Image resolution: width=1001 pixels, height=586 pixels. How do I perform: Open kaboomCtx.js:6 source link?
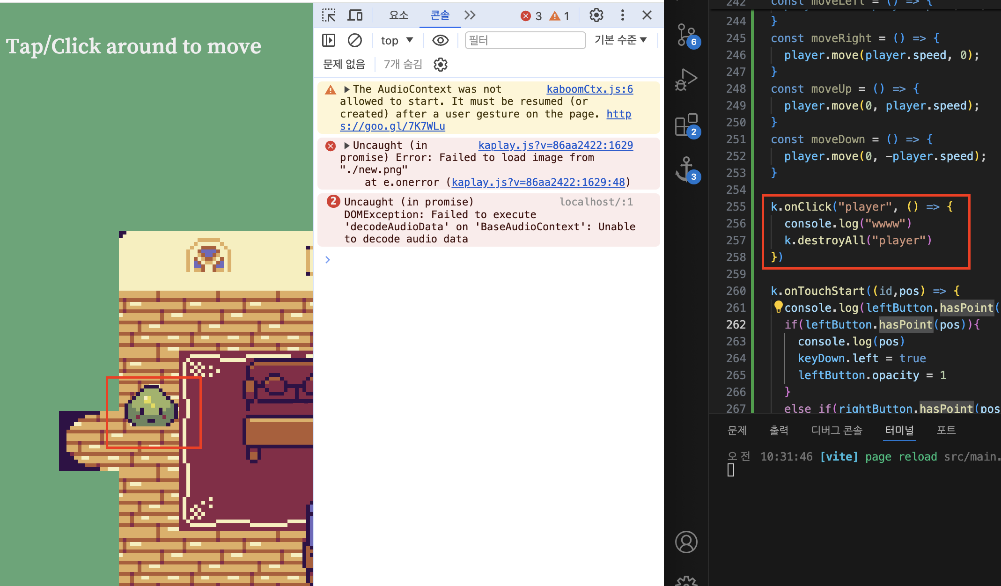(x=589, y=89)
